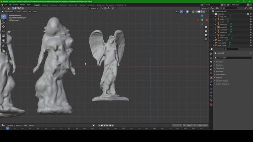
Task: Toggle Collection visibility eye icon
Action: 251,14
